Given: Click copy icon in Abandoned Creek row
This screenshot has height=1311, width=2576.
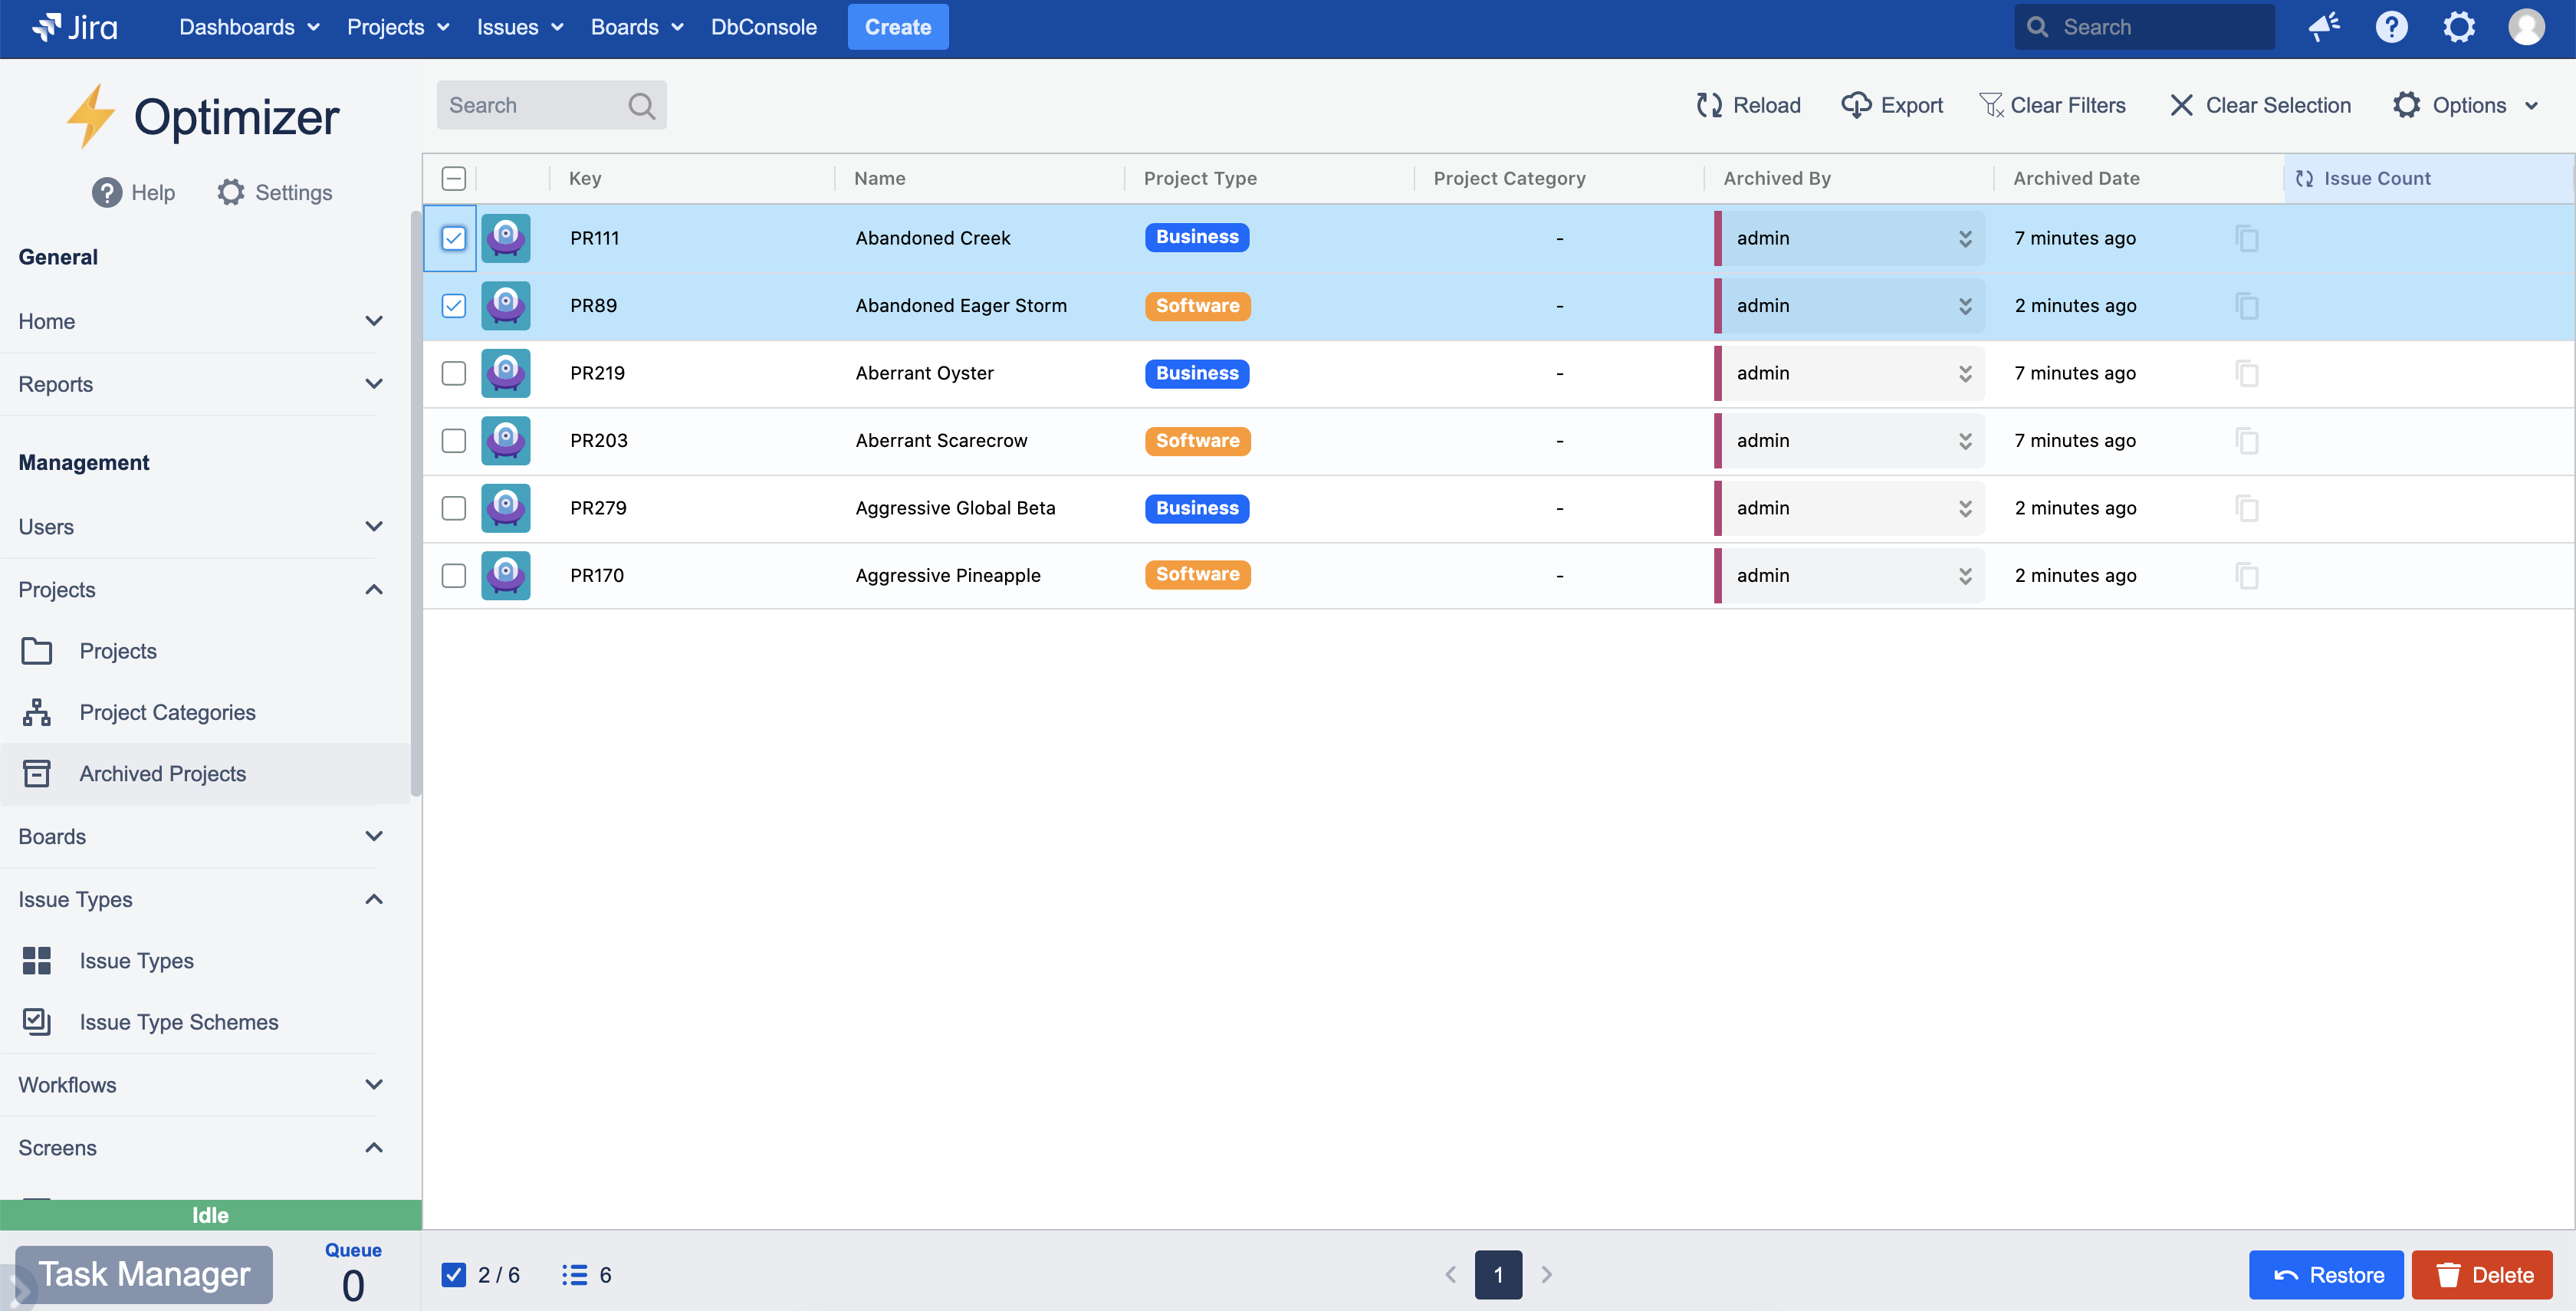Looking at the screenshot, I should 2247,238.
